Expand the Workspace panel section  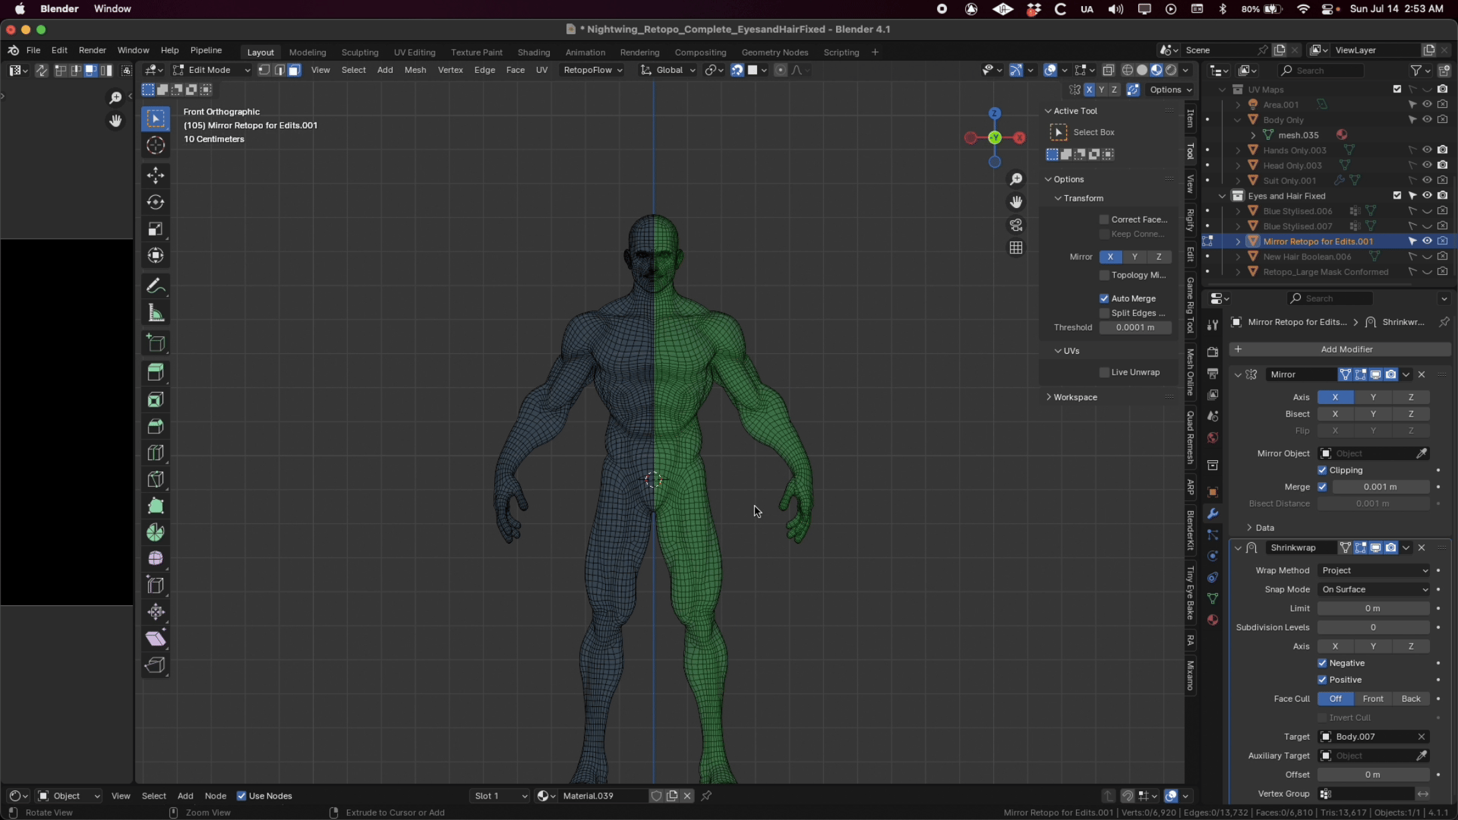click(x=1075, y=397)
